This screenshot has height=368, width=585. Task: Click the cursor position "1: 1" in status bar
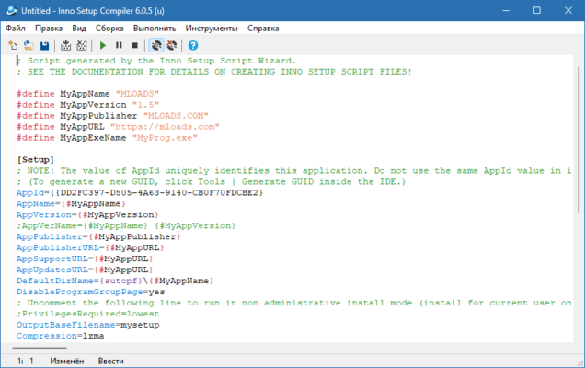point(26,361)
